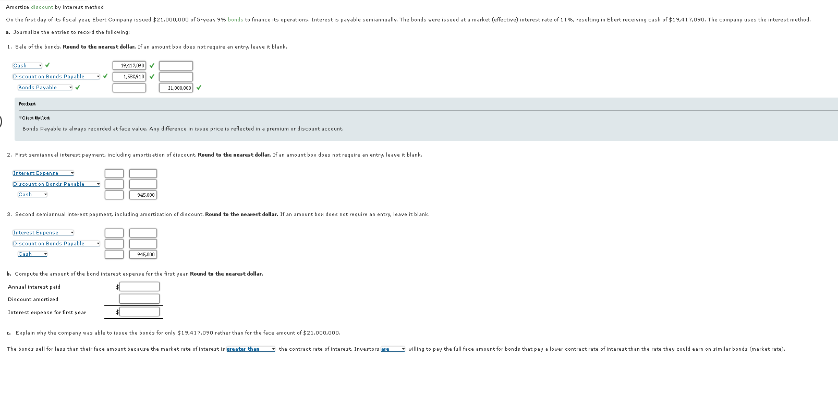Open the "are" dropdown about investors

pos(393,349)
